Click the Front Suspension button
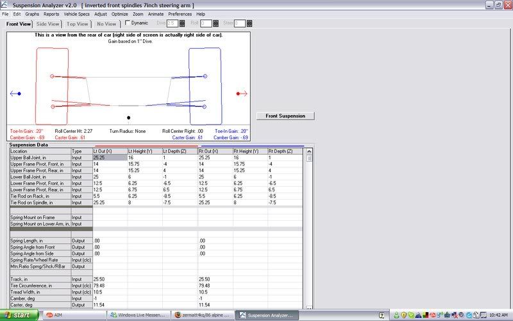Viewport: 513px width, 321px height. 285,116
